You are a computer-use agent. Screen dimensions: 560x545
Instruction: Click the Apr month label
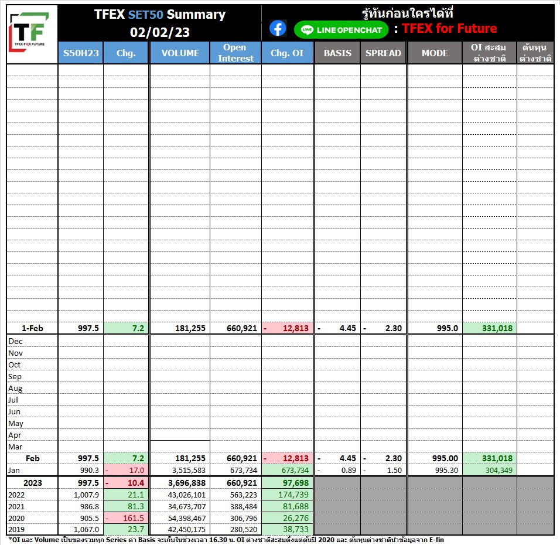tap(15, 435)
